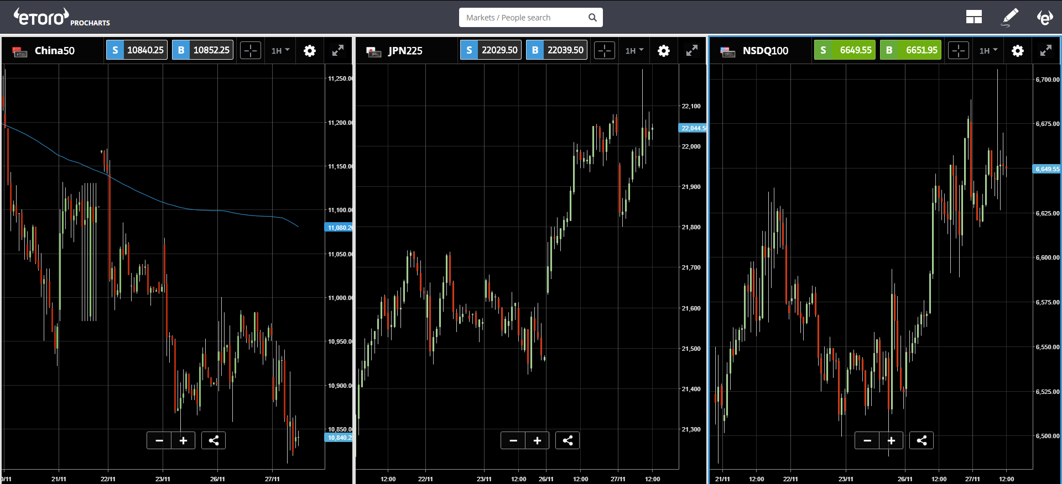Open China50 1H timeframe dropdown

280,51
